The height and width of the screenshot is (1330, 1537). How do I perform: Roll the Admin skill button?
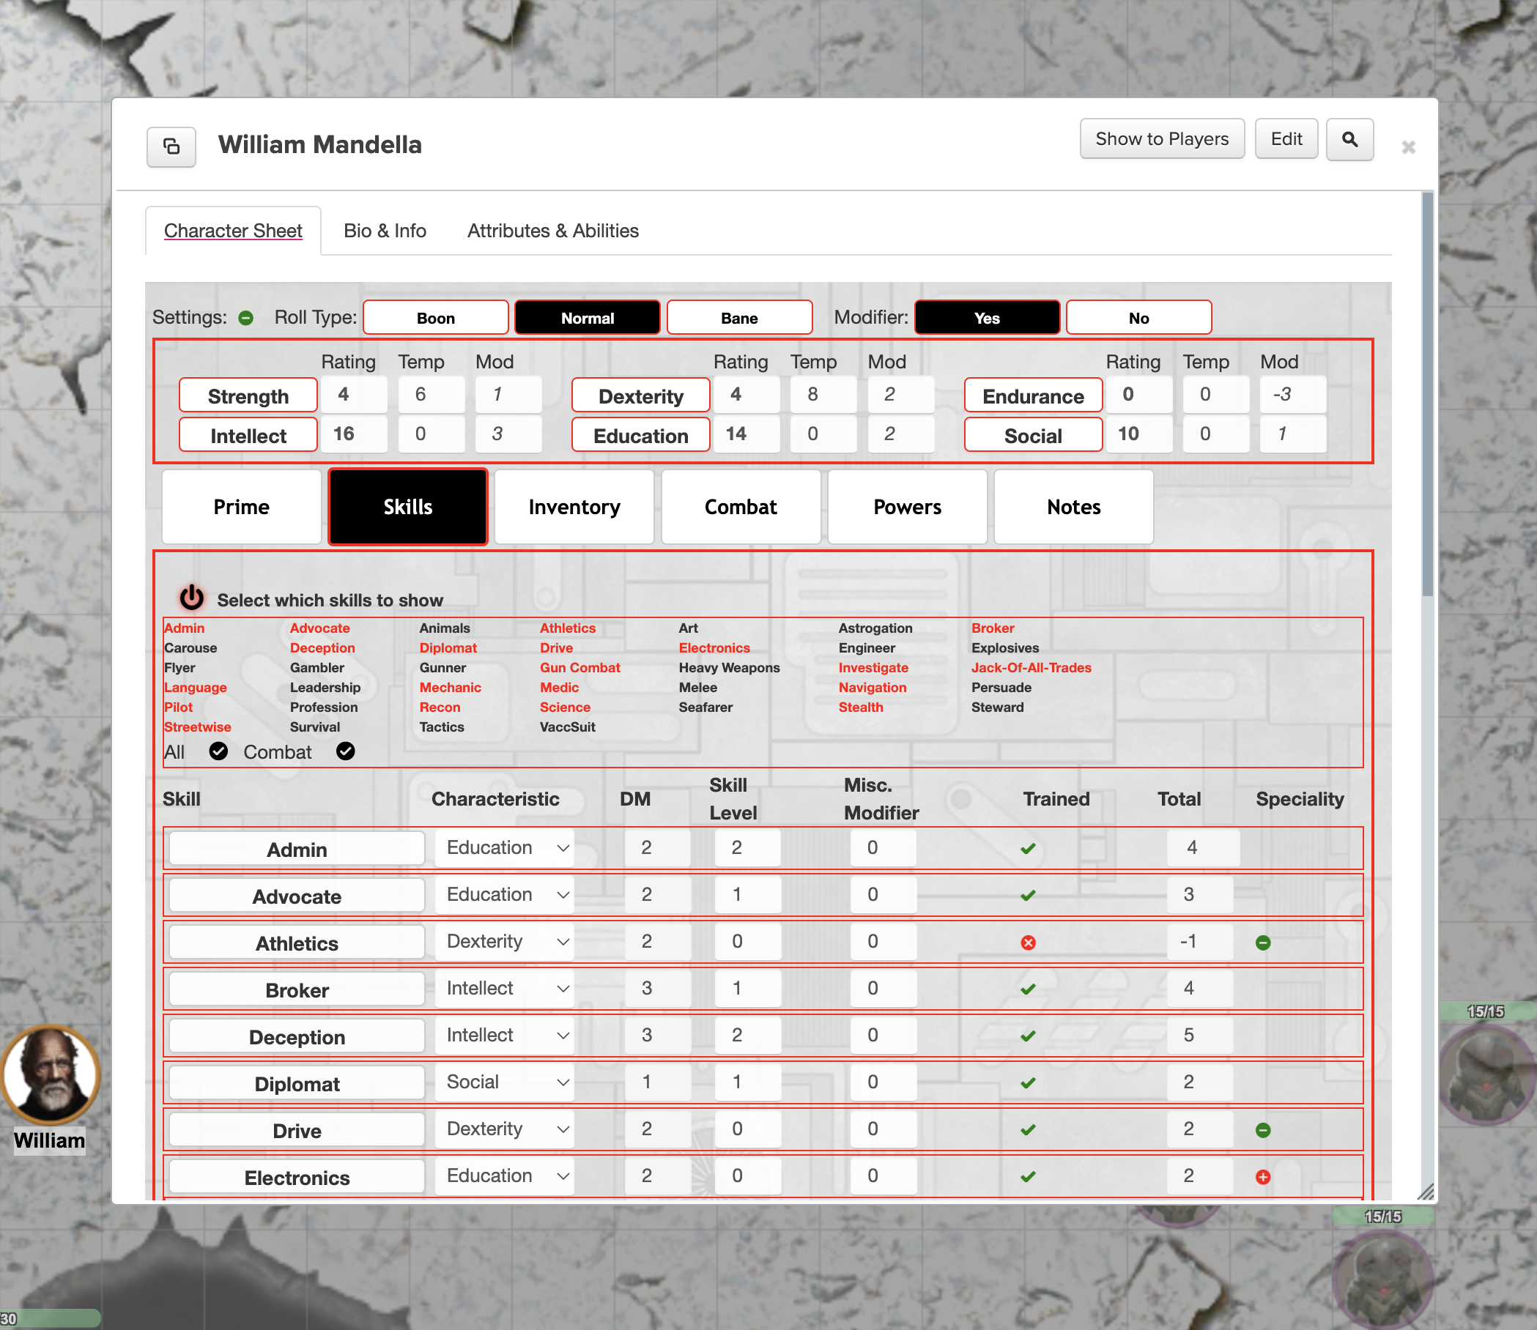pyautogui.click(x=297, y=849)
